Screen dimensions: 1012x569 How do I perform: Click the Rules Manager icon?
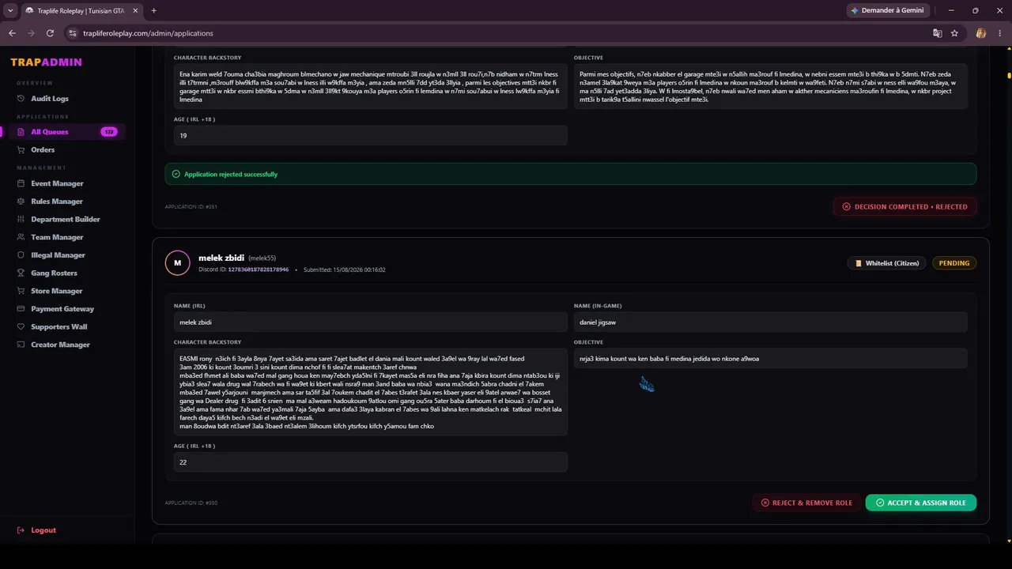coord(21,202)
